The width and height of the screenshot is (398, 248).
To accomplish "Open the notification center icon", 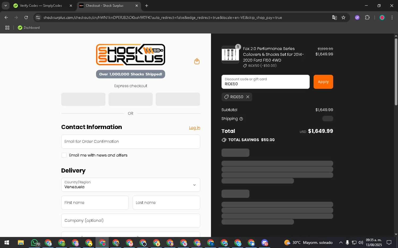I will 389,242.
